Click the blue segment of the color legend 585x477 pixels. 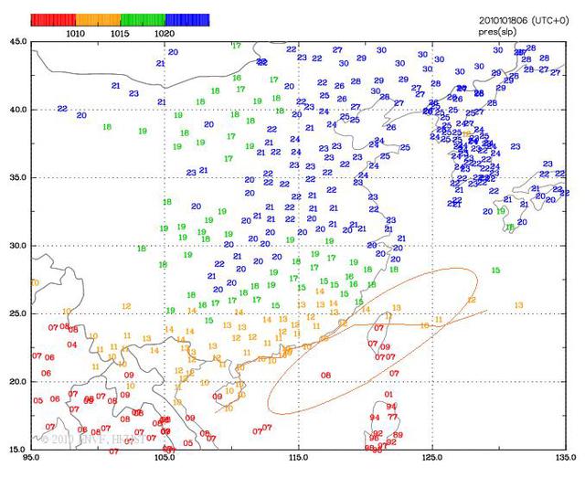(x=186, y=19)
